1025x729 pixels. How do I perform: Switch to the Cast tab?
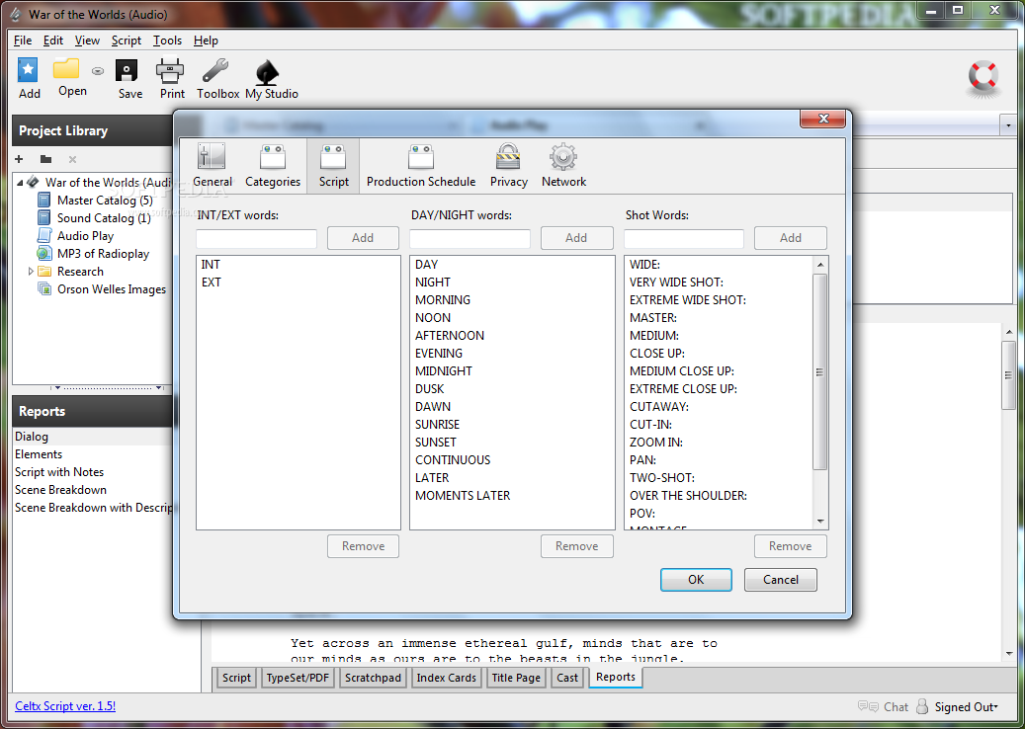[566, 678]
